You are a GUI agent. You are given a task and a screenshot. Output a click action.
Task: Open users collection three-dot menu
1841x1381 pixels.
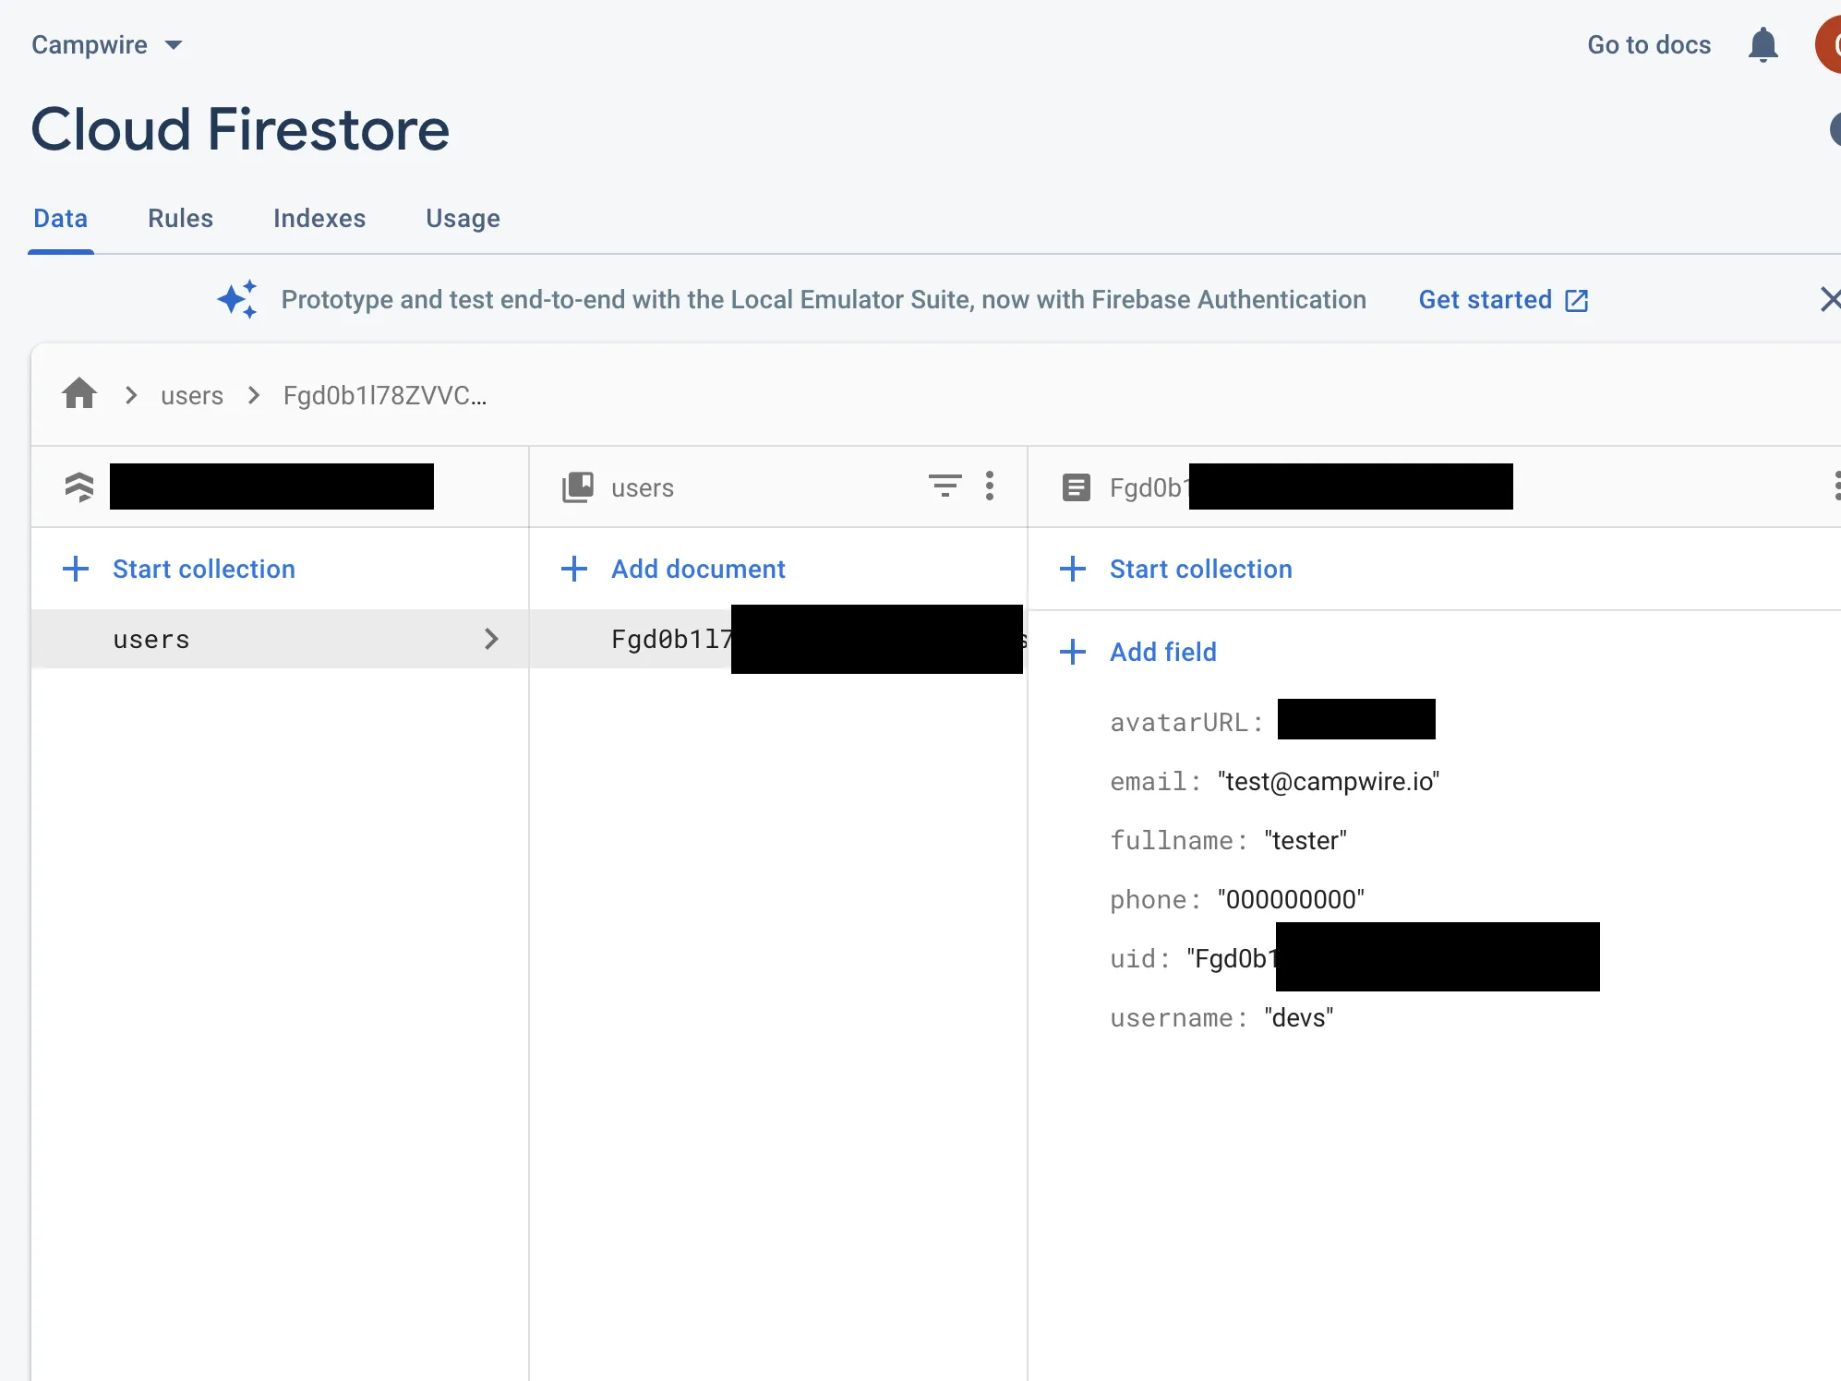point(990,486)
